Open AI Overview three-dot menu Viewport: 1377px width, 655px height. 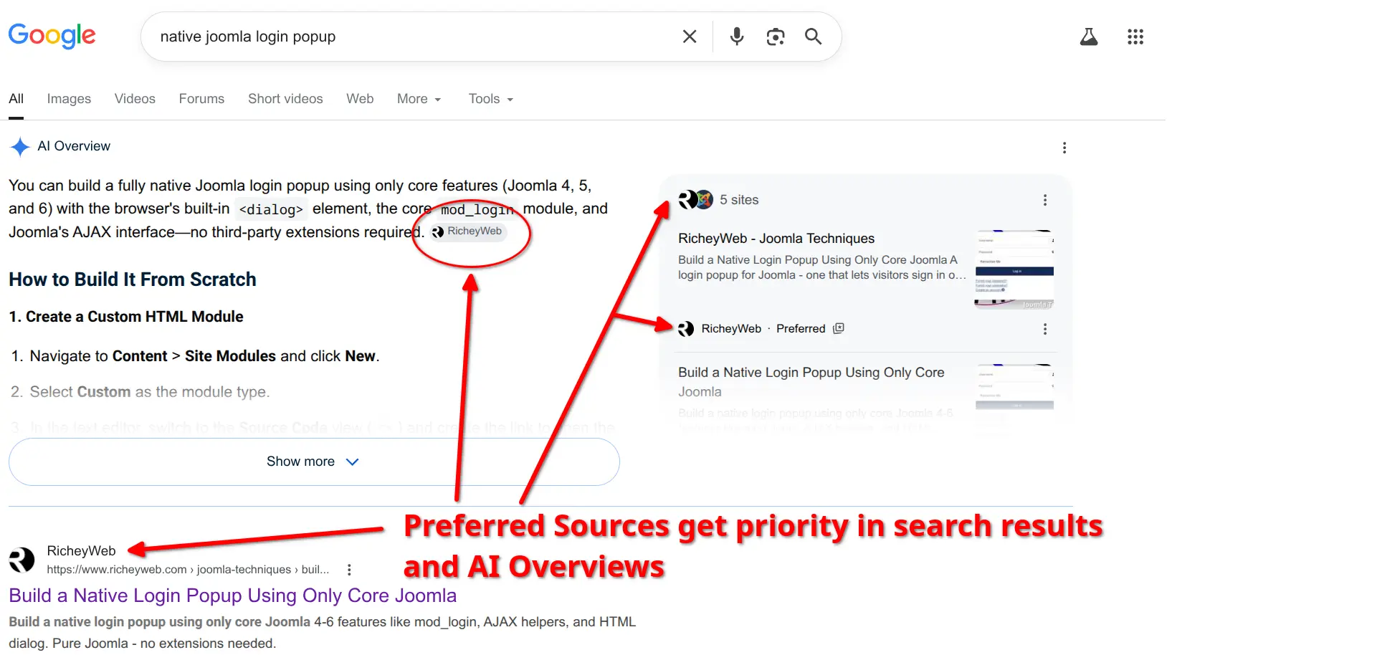[x=1064, y=148]
